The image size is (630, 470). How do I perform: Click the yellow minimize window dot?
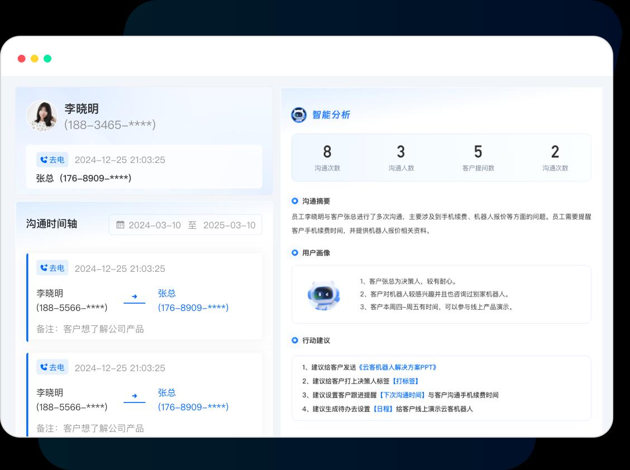(x=35, y=59)
